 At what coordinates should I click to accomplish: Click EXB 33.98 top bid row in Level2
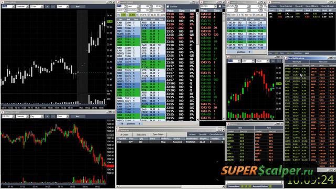pos(128,23)
